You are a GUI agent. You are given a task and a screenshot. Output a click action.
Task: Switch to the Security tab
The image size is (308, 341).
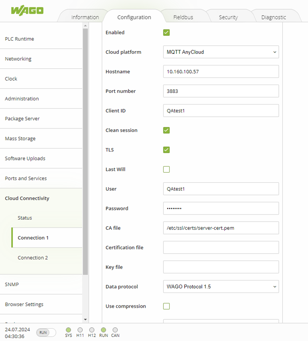[228, 17]
